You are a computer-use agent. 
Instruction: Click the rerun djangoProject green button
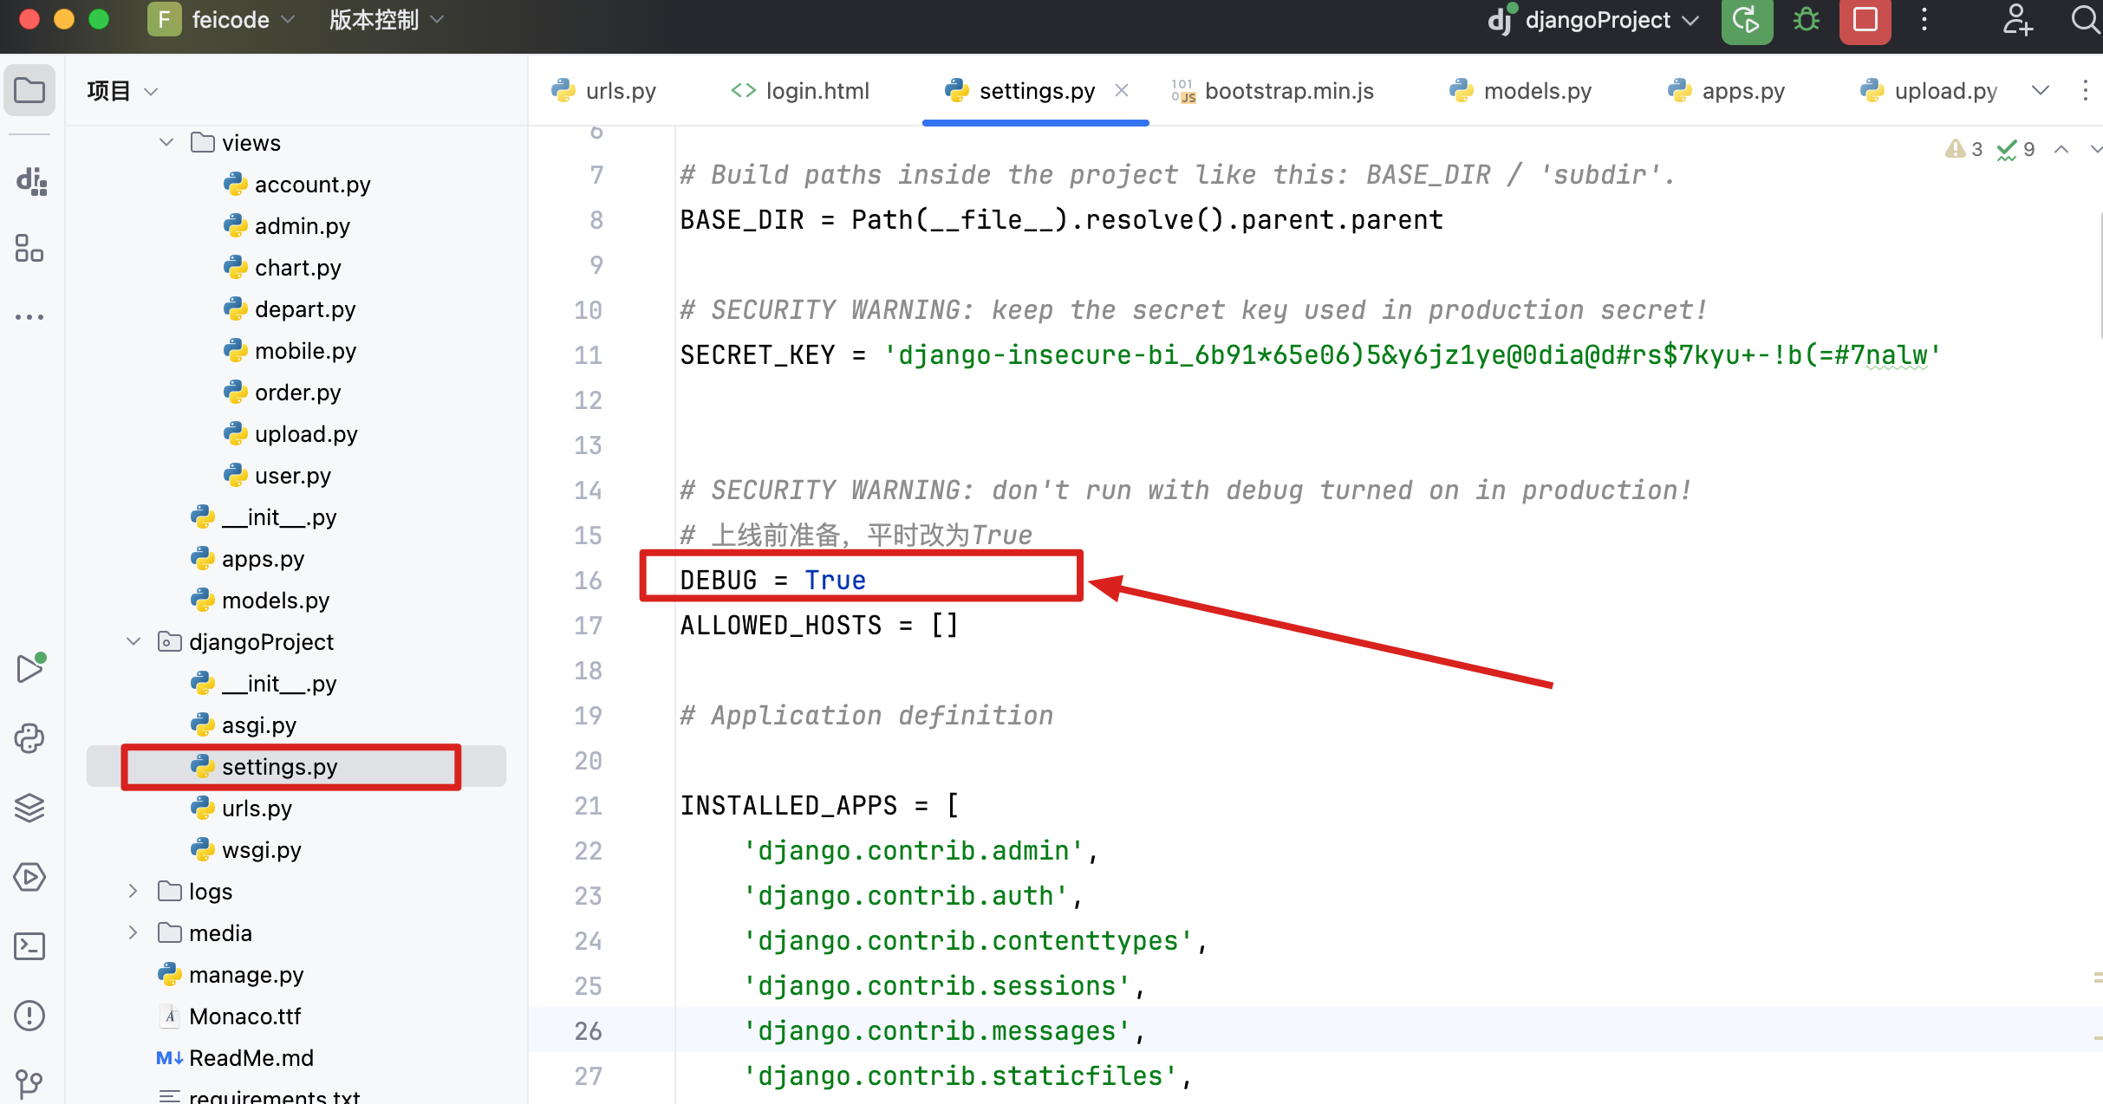[1746, 20]
